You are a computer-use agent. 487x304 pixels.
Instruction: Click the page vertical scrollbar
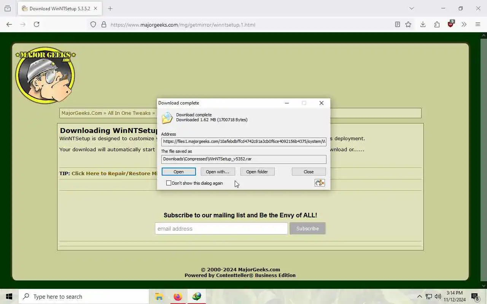(x=484, y=160)
